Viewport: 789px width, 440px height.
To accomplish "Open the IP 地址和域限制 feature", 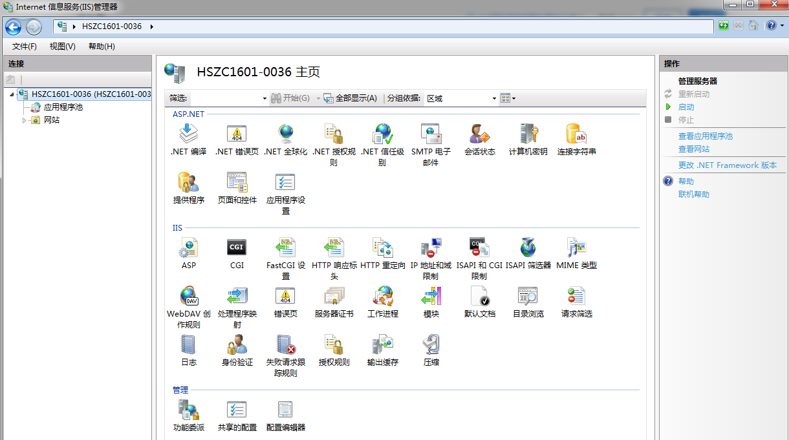I will tap(431, 259).
